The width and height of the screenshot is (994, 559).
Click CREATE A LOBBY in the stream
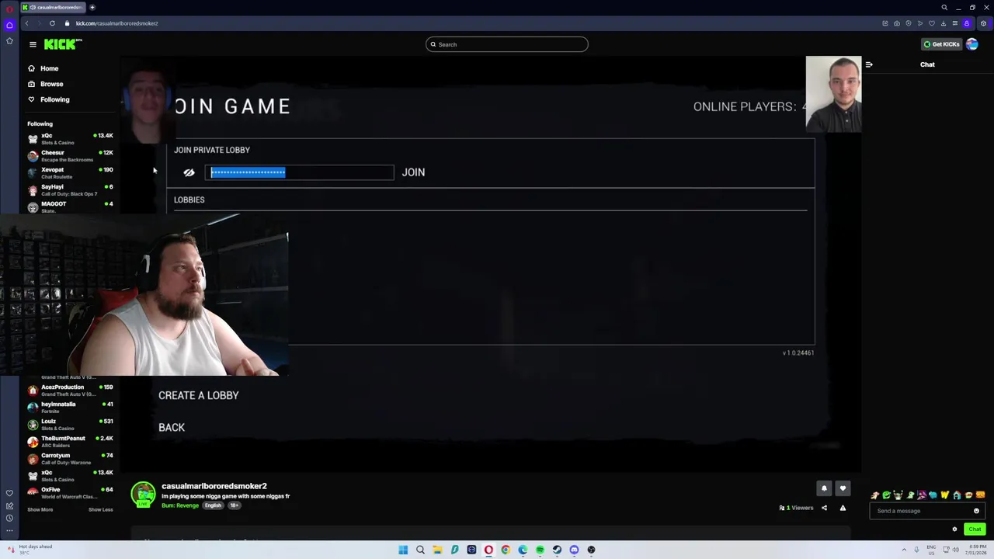tap(199, 395)
